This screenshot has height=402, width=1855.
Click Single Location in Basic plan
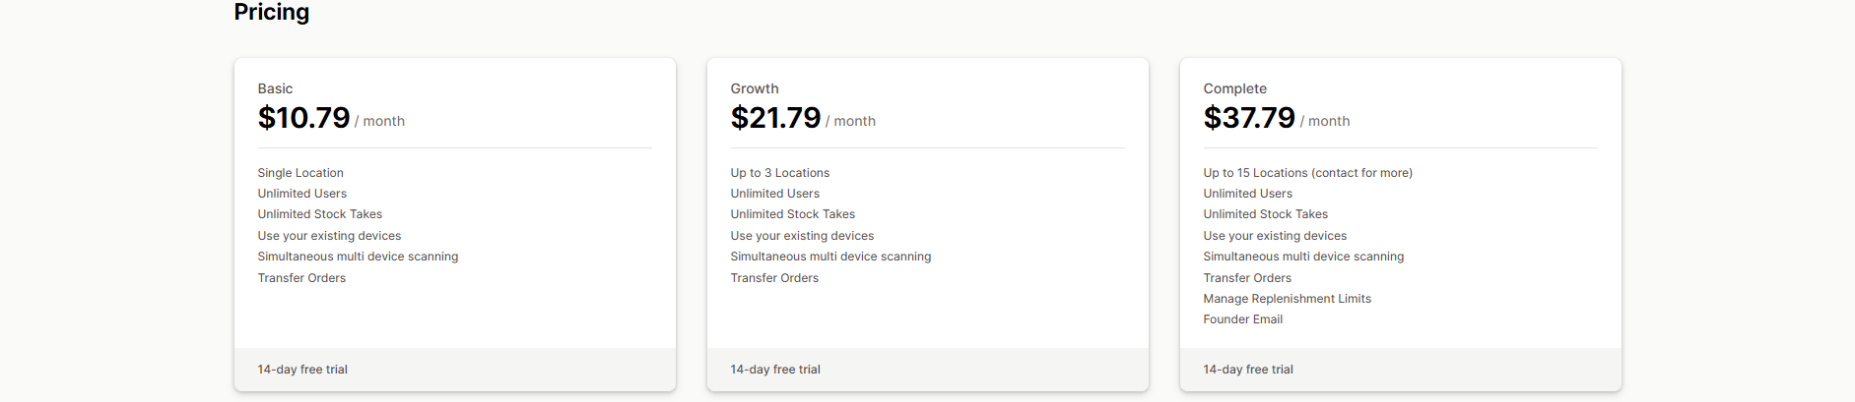tap(300, 173)
